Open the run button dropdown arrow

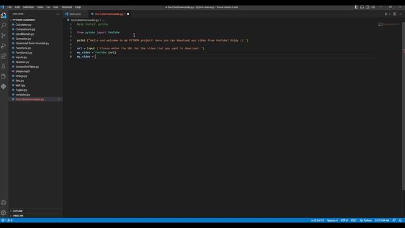tap(390, 14)
